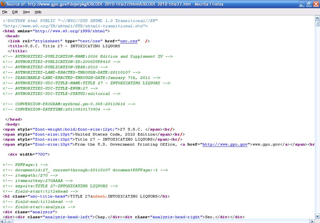Image resolution: width=320 pixels, height=223 pixels.
Task: Click the closing title tag
Action: 17,51
